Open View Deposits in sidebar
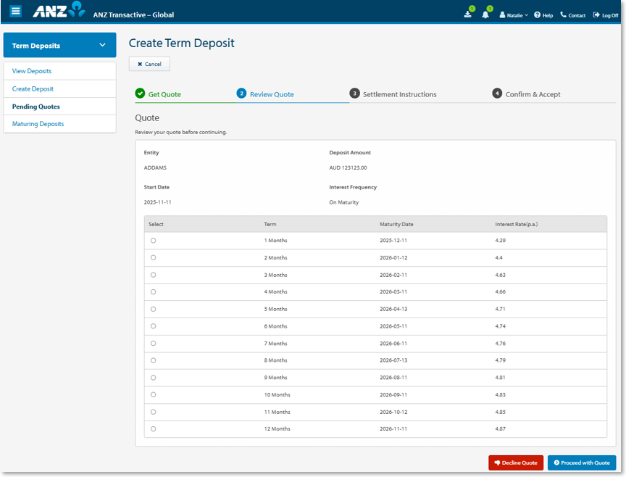 (x=32, y=71)
